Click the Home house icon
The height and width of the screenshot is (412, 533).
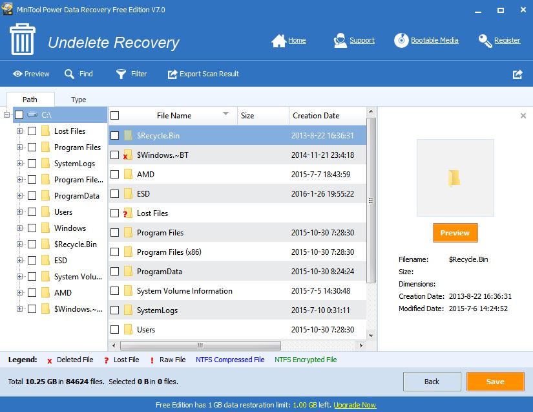click(278, 41)
